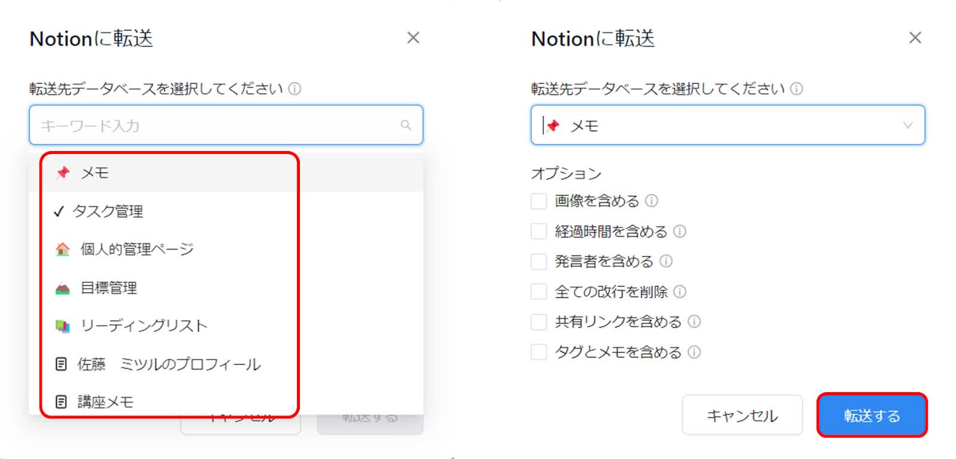Viewport: 956px width, 459px height.
Task: Click info icon next to right 転送先データベース label
Action: [796, 89]
